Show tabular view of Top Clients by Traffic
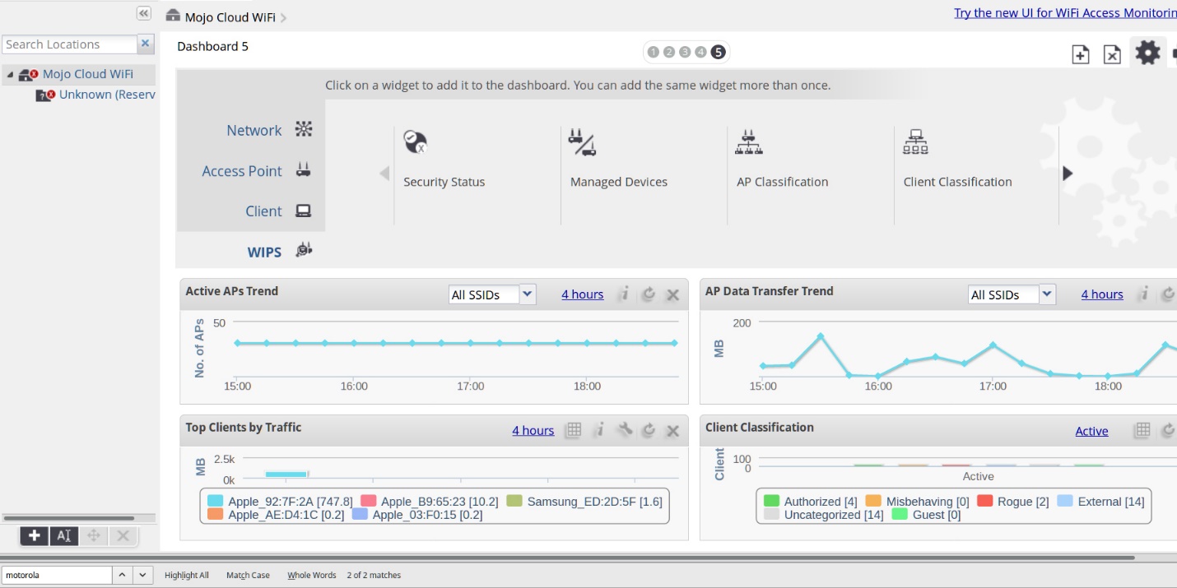 (573, 429)
